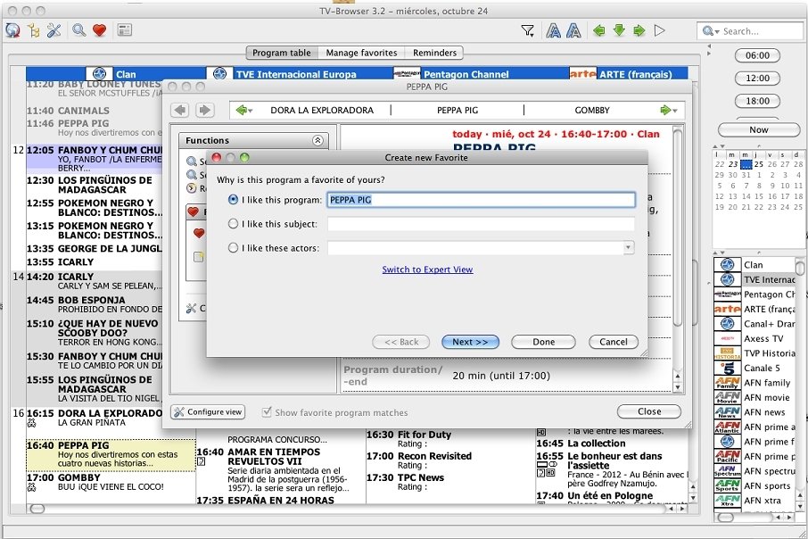
Task: Select DORA LA EXPLORADORA in the navigation bar
Action: tap(322, 111)
